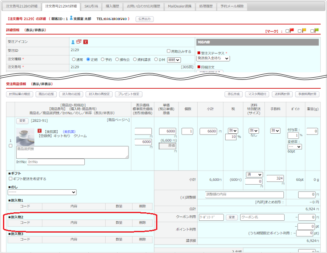Click the product thumbnail image
Viewport: 327px width, 253px height.
point(25,135)
